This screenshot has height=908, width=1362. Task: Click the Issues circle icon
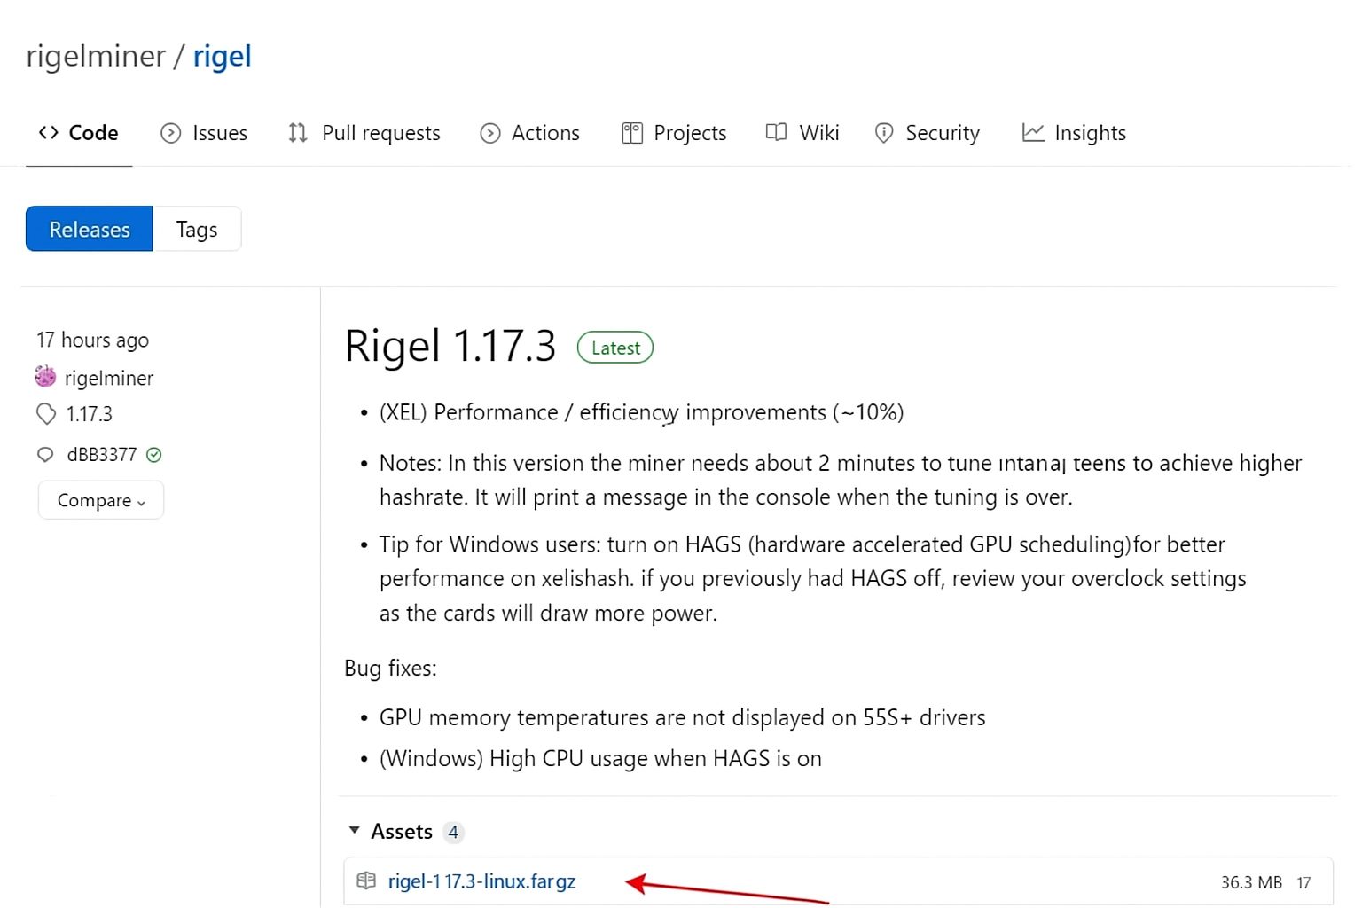[170, 132]
